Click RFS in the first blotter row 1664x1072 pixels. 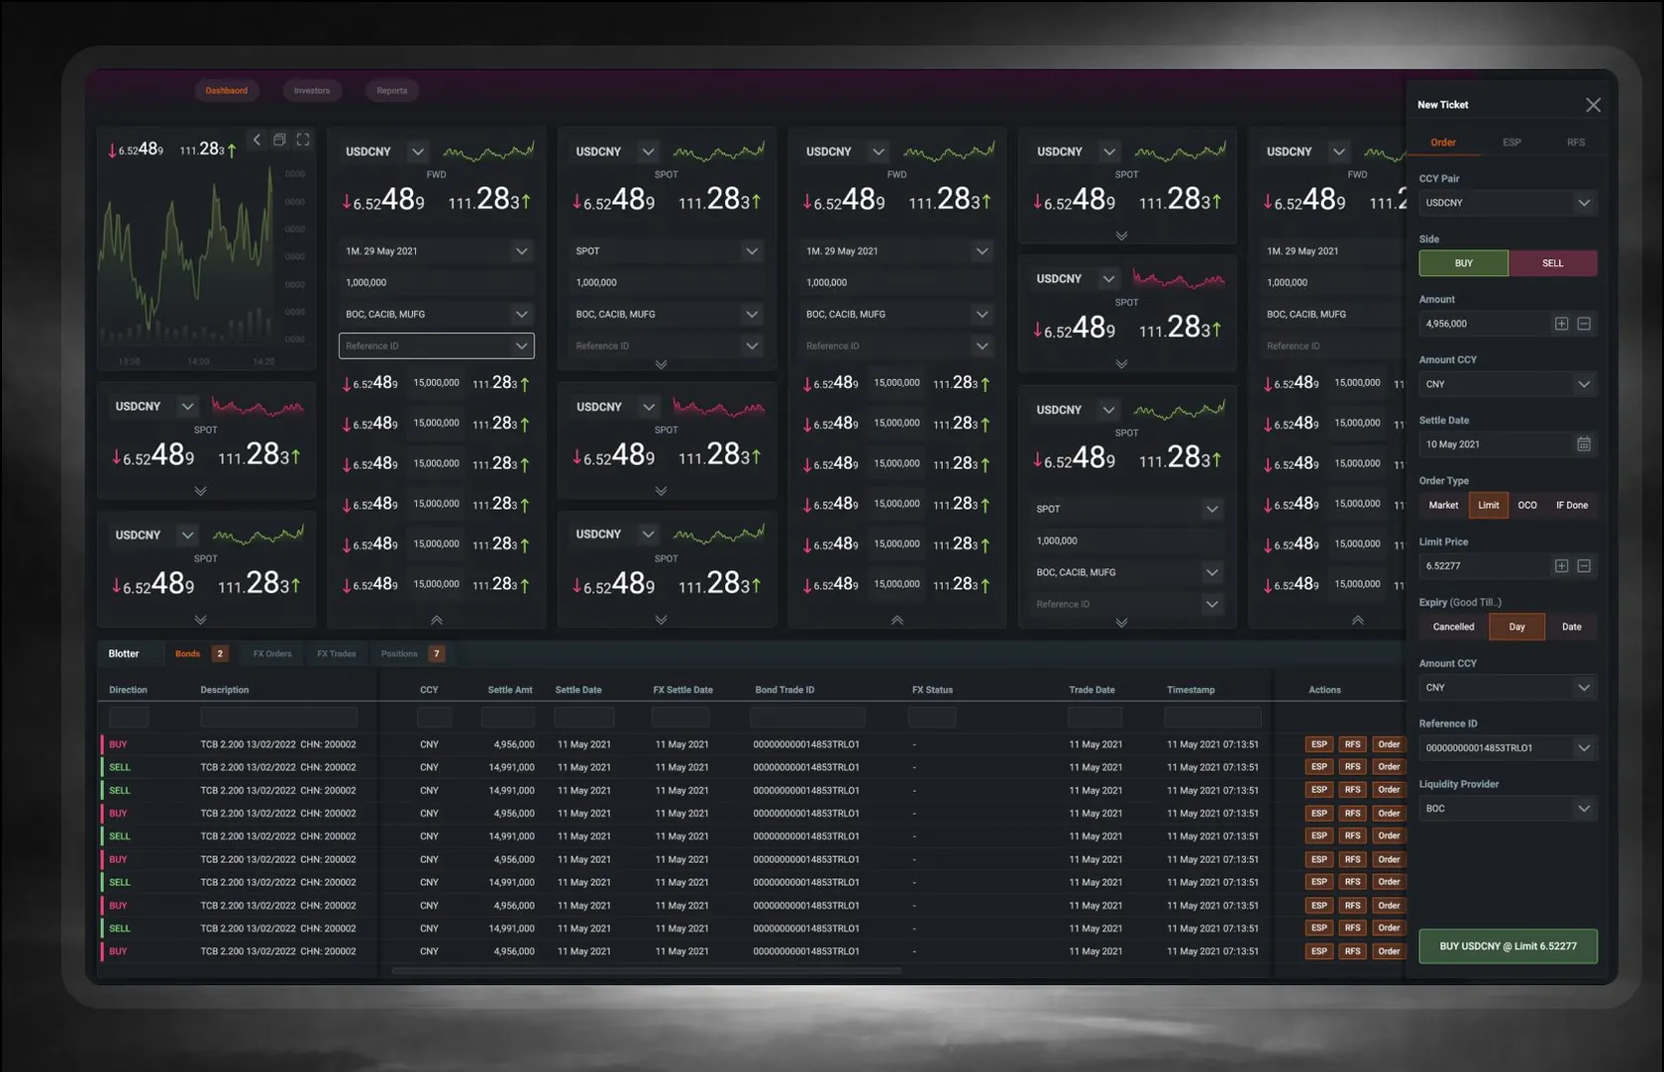1353,744
